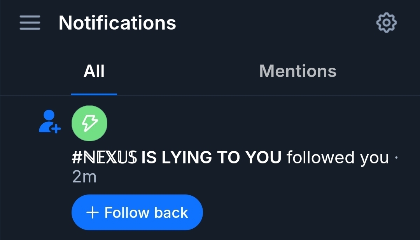
Task: Switch to the Mentions tab
Action: coord(297,71)
